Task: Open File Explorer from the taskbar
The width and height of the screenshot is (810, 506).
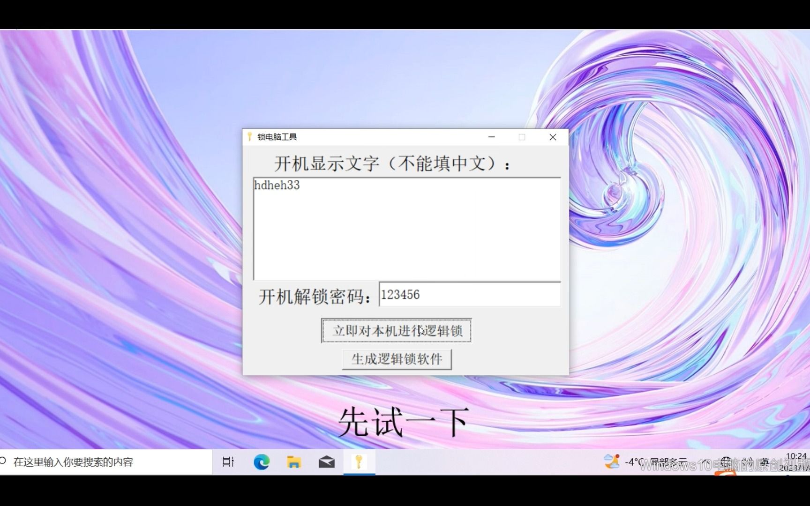Action: tap(294, 462)
